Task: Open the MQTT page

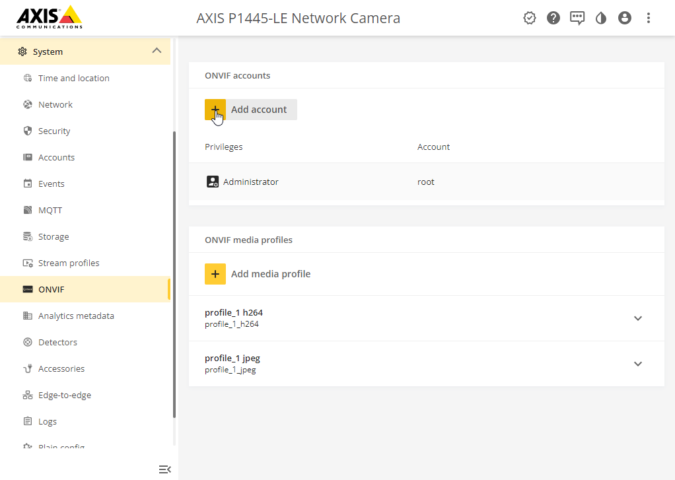Action: [x=50, y=210]
